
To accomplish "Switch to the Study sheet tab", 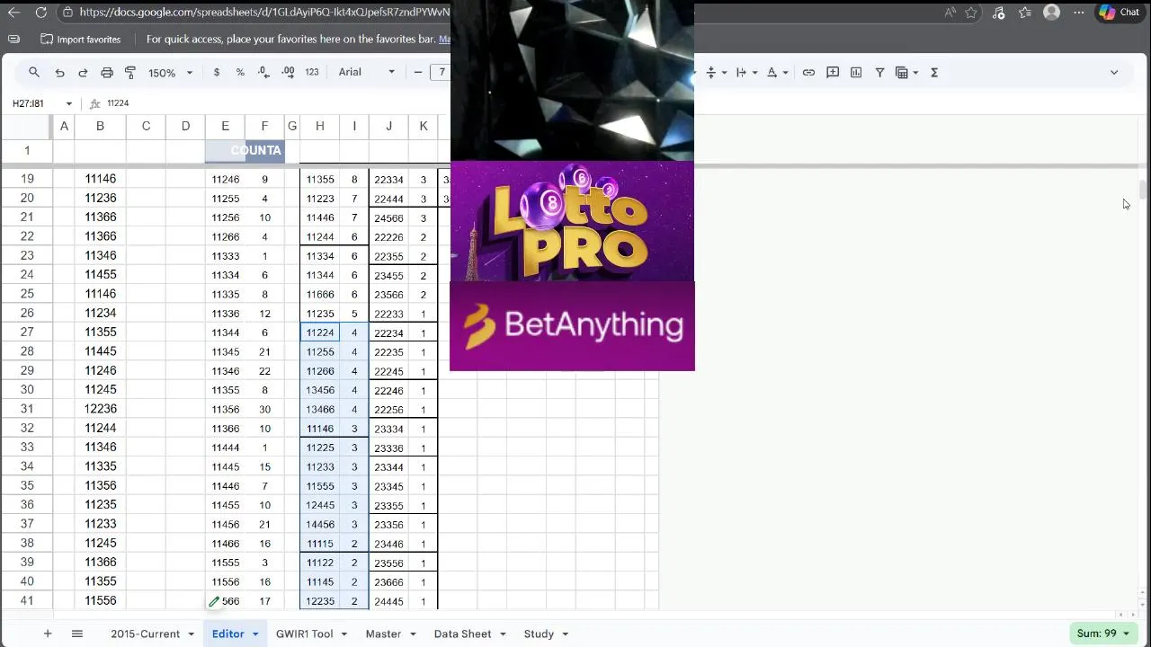I will 539,634.
